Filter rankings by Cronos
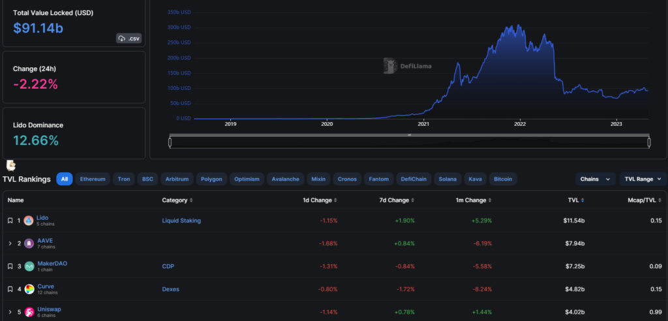The height and width of the screenshot is (321, 668). click(x=347, y=179)
